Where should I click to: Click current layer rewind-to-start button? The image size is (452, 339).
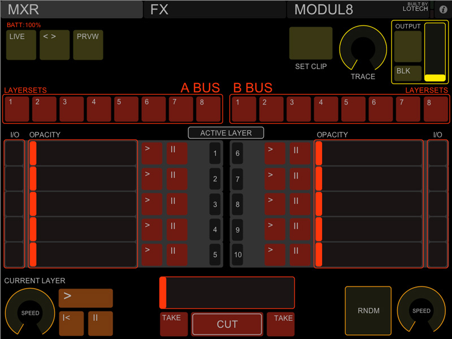pyautogui.click(x=71, y=323)
